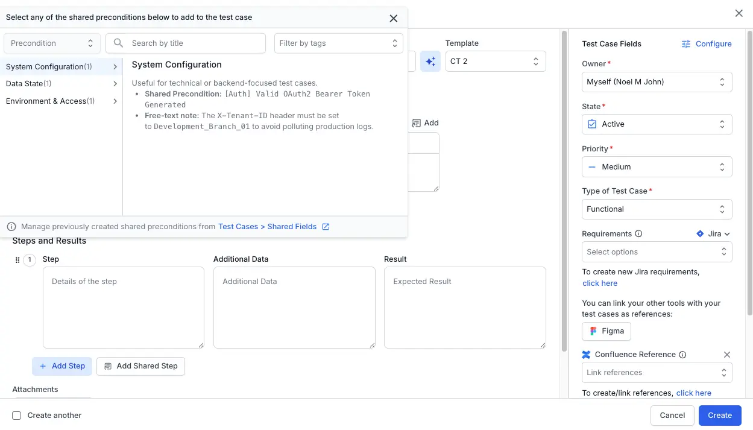753x430 pixels.
Task: Remove the Confluence Reference with the X
Action: tap(727, 355)
